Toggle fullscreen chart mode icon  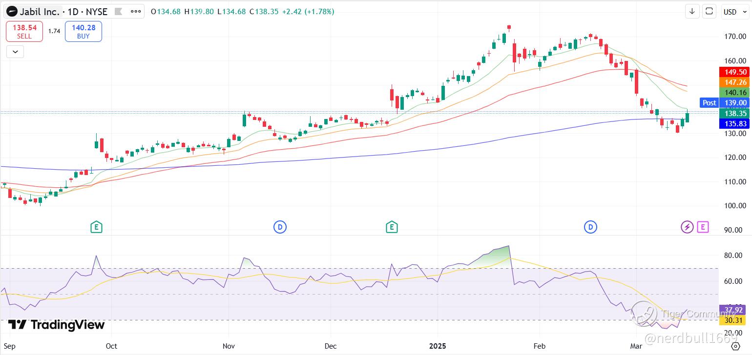click(x=710, y=11)
